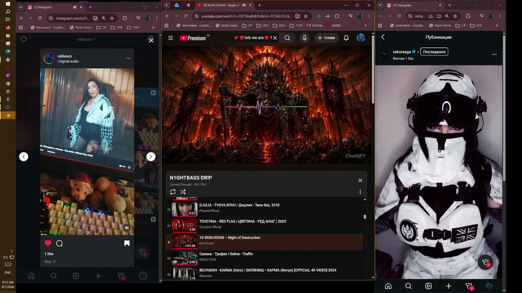
Task: Toggle the bookmark on the niklauzs post
Action: 127,243
